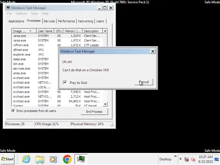
Task: Select the lsass.exe process
Action: [x=35, y=59]
